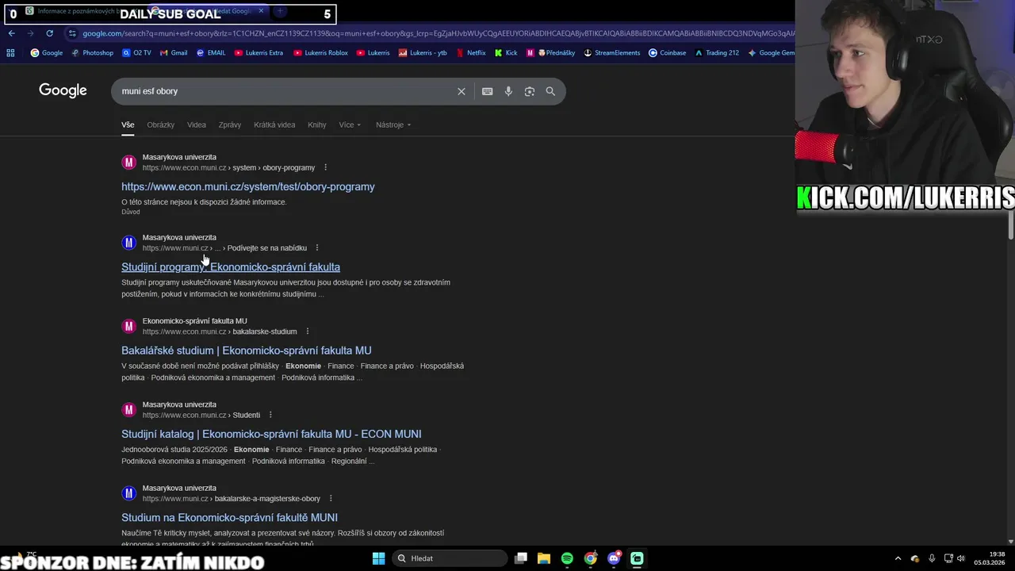This screenshot has height=571, width=1015.
Task: Go to Google homepage via logo
Action: (63, 90)
